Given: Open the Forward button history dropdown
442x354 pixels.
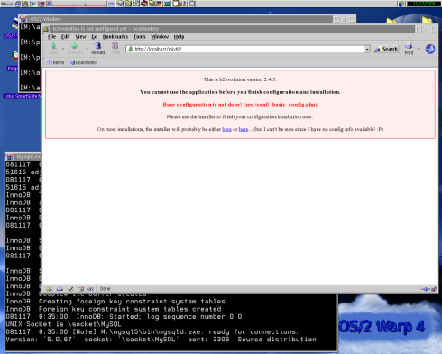Looking at the screenshot, I should click(87, 49).
